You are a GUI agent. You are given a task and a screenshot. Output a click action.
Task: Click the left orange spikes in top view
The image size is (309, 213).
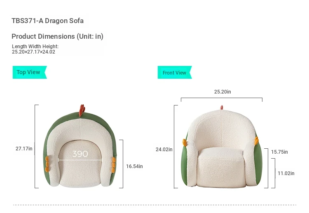[x=47, y=164]
